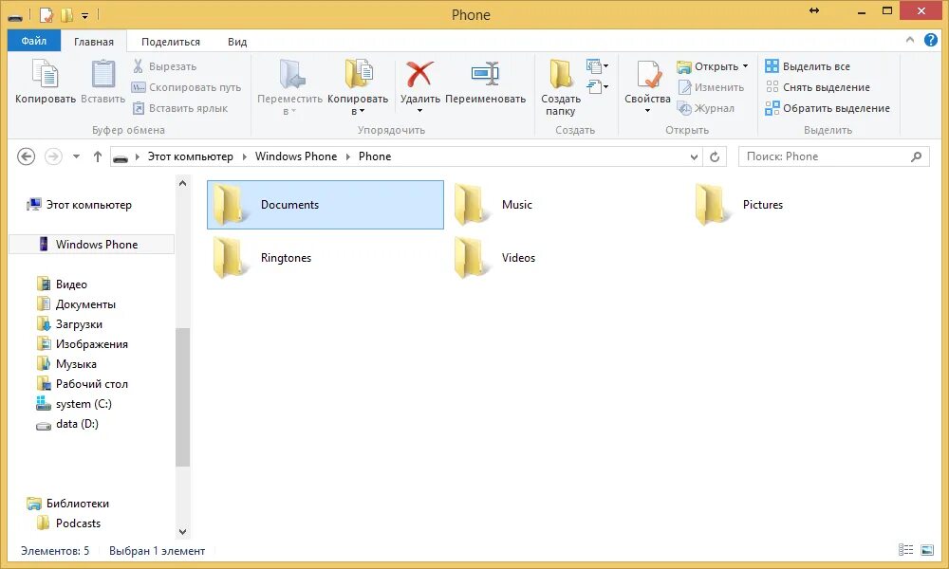
Task: Expand the Open (Открыть) dropdown arrow
Action: (745, 66)
